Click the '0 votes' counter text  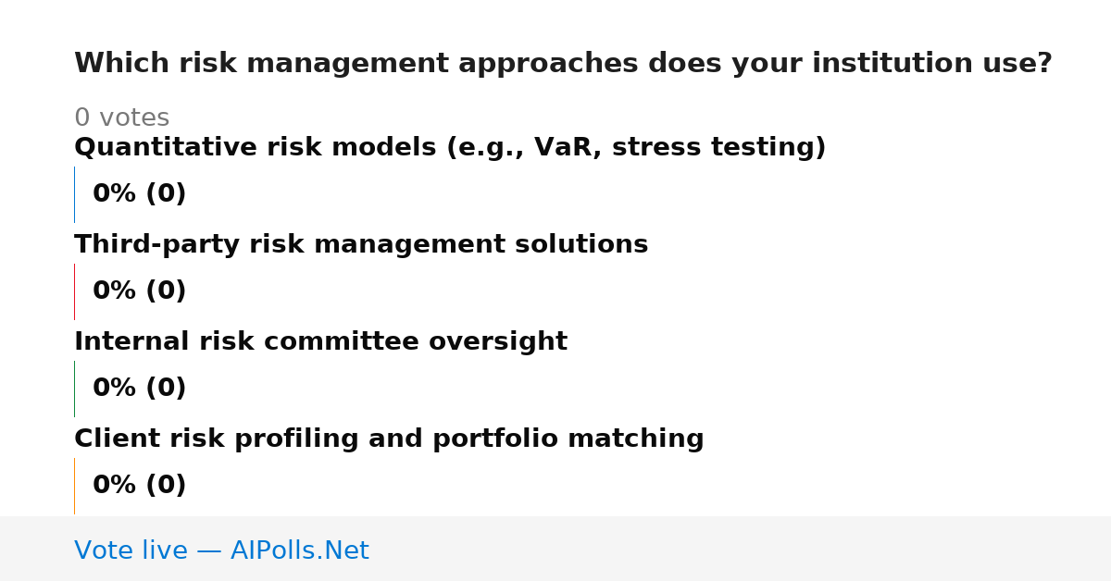(x=121, y=118)
